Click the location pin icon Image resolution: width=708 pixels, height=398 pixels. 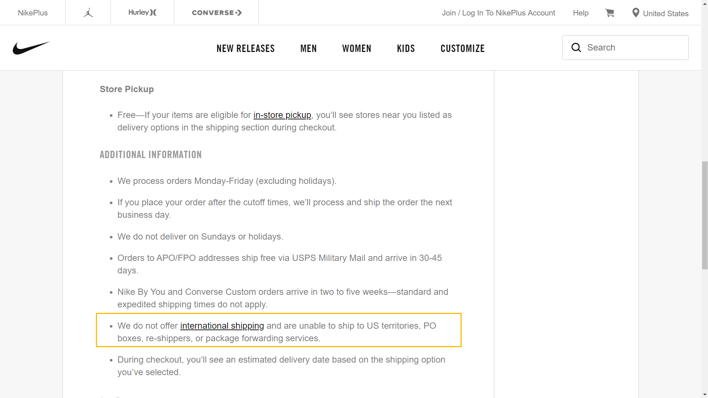click(636, 13)
